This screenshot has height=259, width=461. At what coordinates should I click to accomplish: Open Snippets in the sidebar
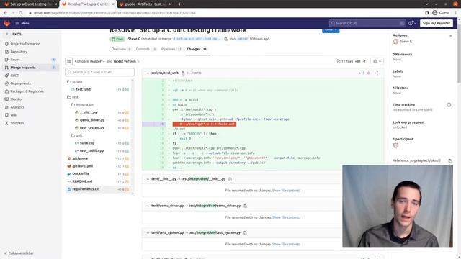[17, 123]
